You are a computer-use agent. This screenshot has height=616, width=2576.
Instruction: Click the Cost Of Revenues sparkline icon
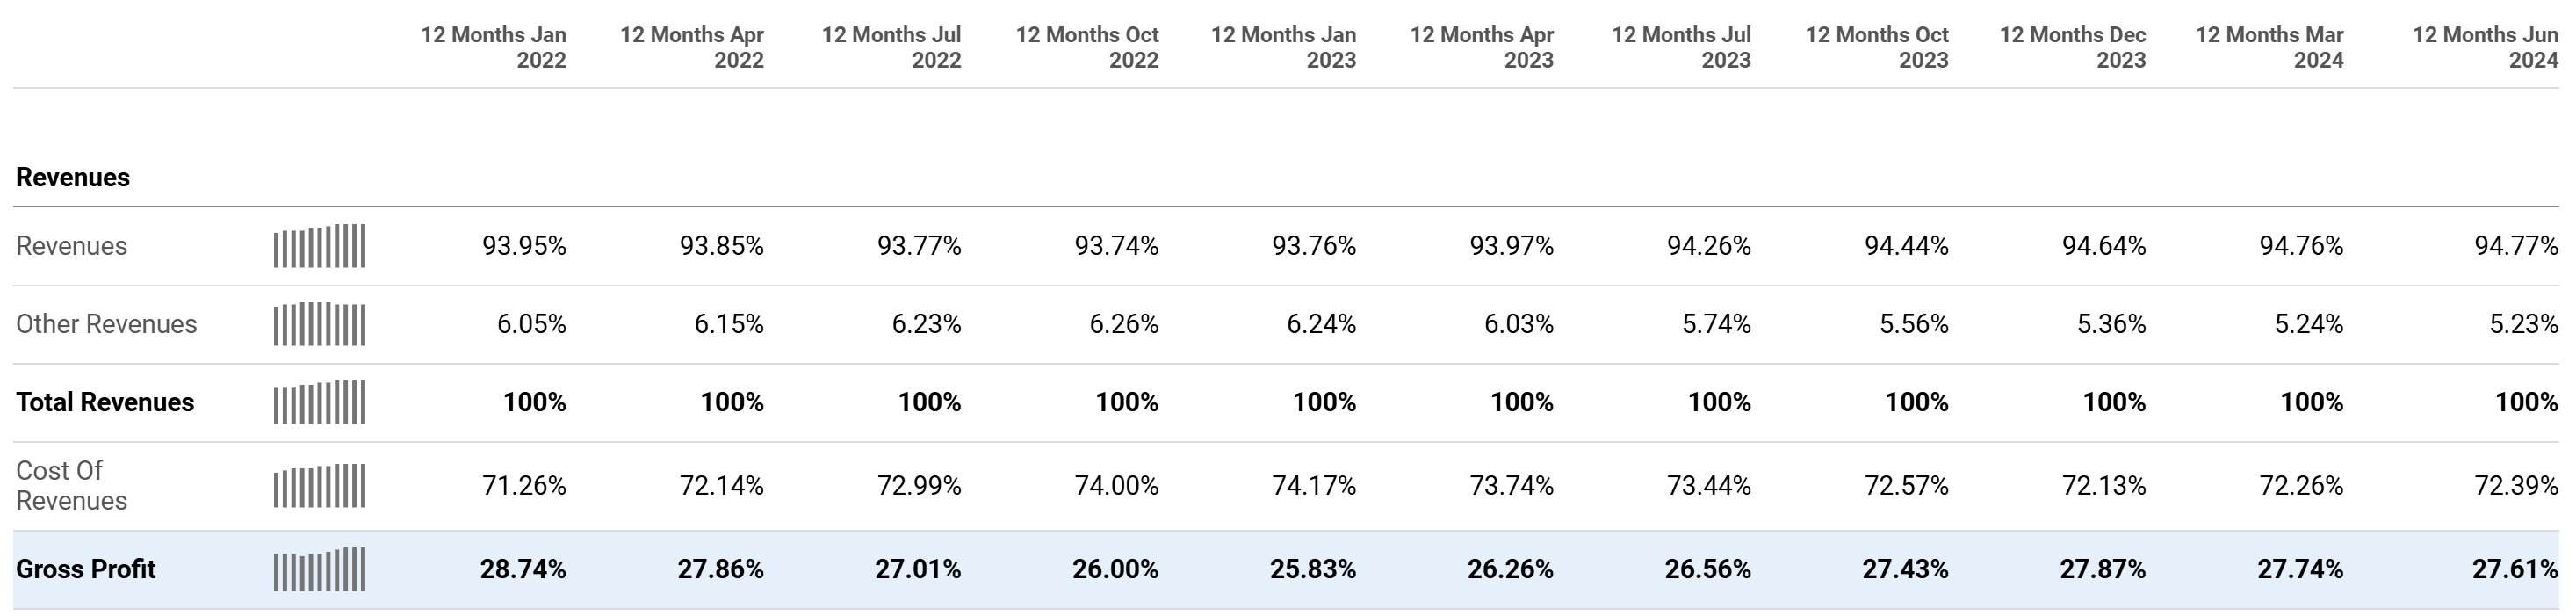(x=319, y=486)
